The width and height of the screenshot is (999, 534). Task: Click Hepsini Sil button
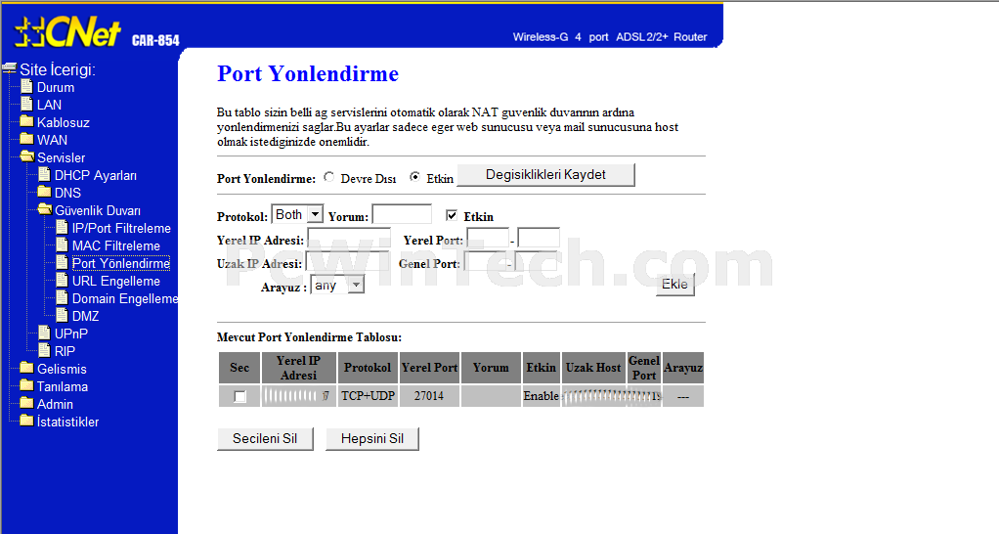click(372, 438)
